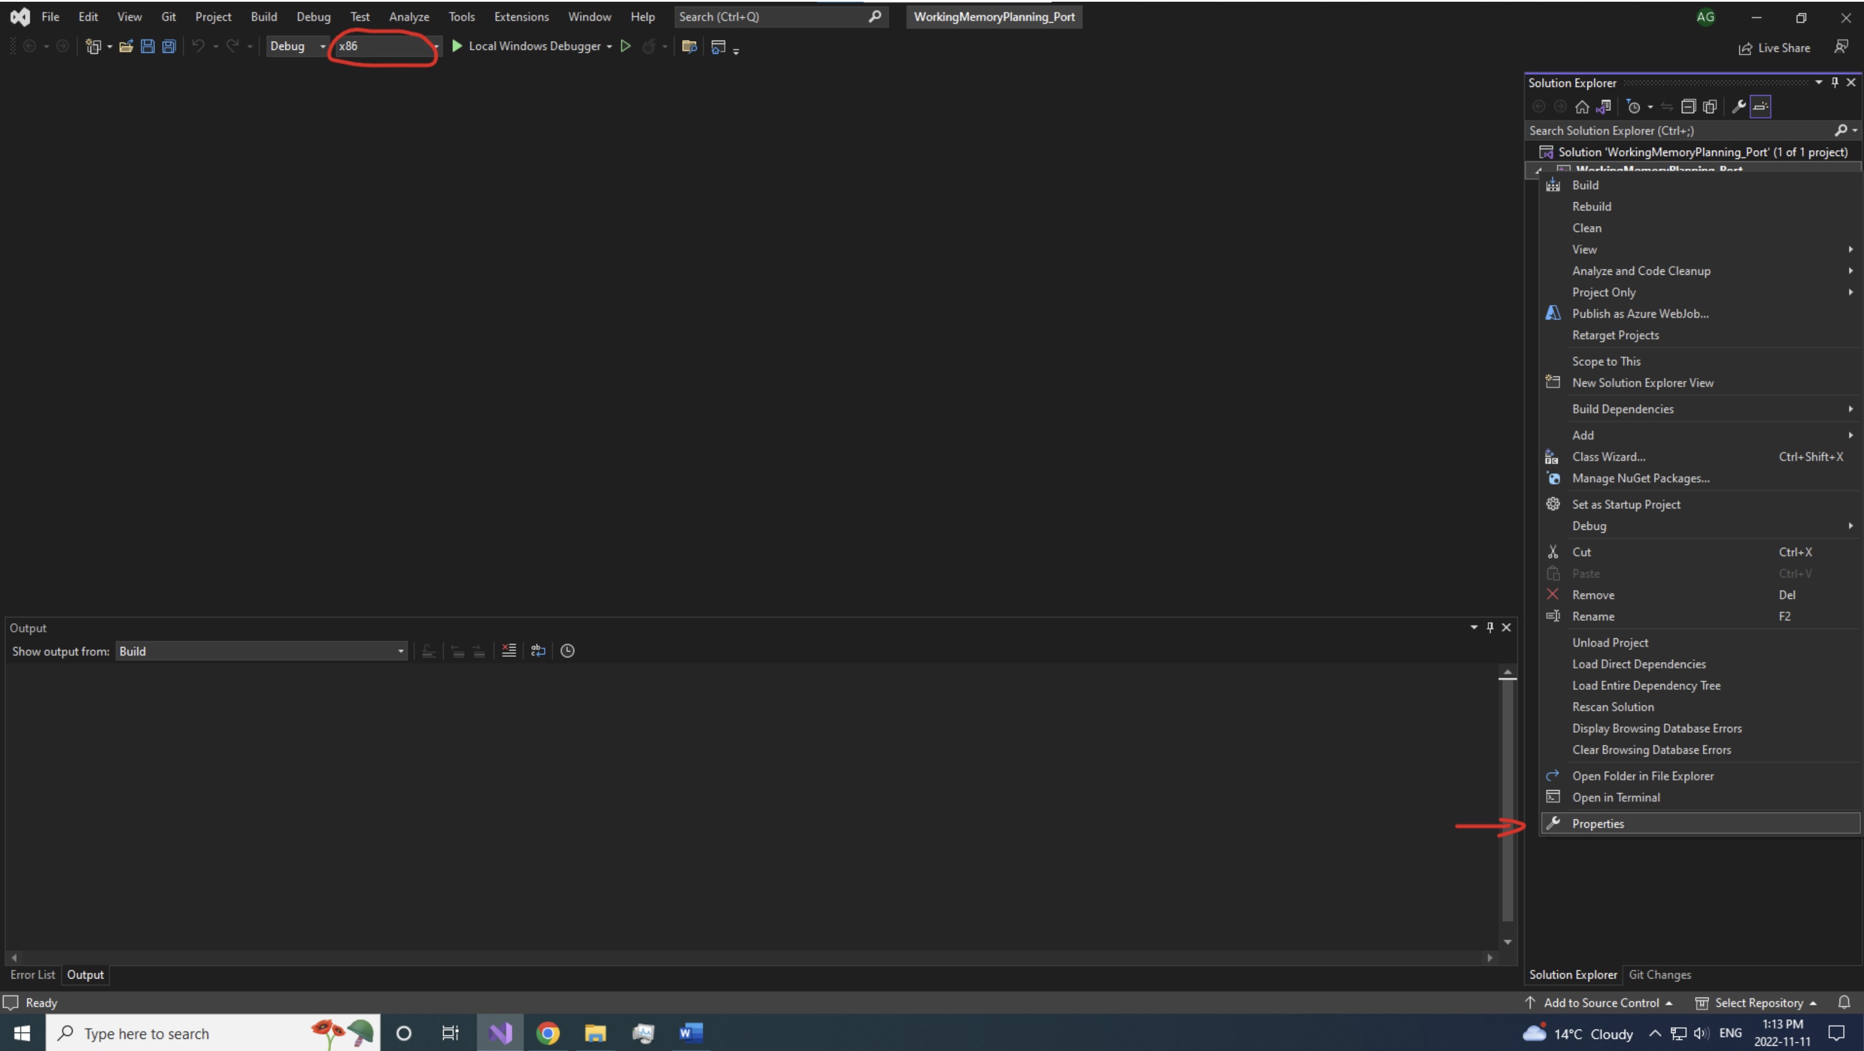Clear all output text in Output window
The width and height of the screenshot is (1864, 1051).
(509, 650)
